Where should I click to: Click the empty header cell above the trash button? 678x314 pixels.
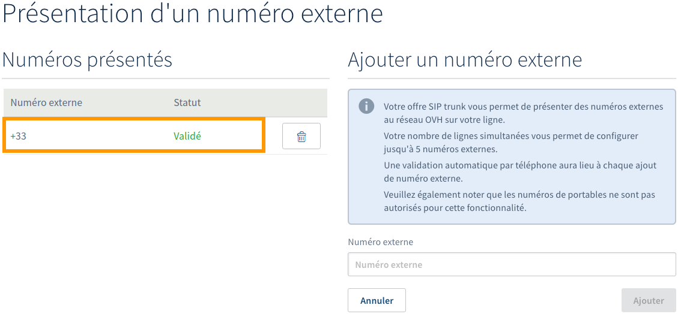coord(301,102)
